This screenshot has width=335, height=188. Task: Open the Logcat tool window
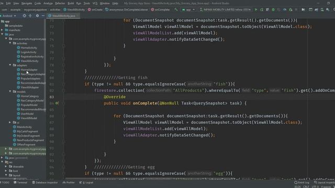point(86,183)
